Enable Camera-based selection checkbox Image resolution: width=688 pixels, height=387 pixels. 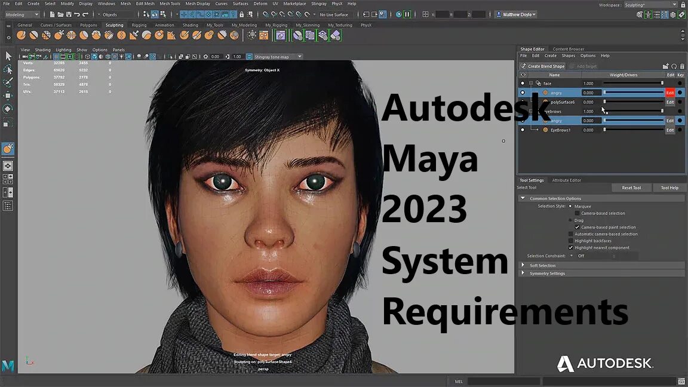pos(577,213)
